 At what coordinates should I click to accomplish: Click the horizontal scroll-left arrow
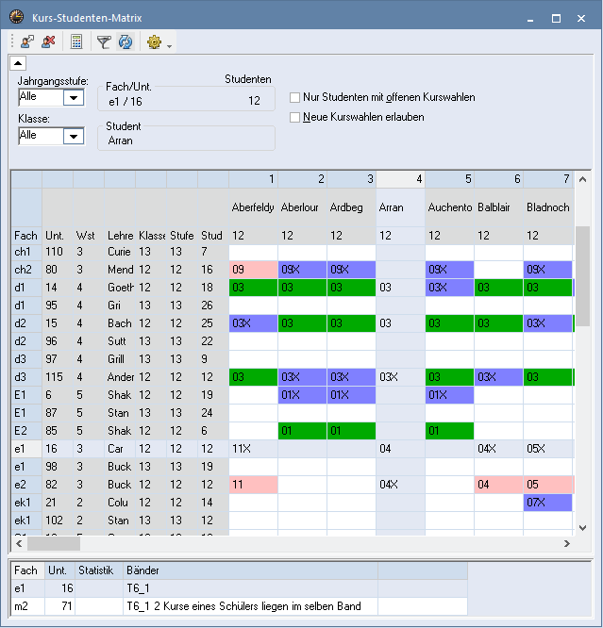click(x=19, y=543)
